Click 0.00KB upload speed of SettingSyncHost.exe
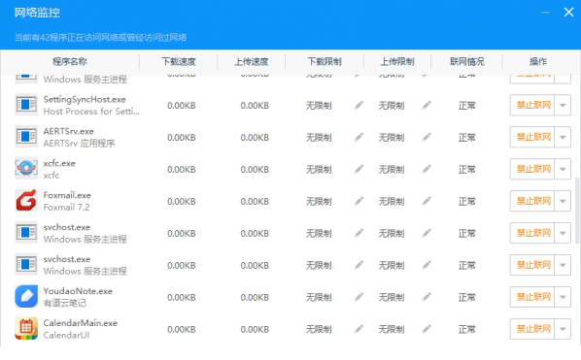The height and width of the screenshot is (360, 581). tap(255, 106)
